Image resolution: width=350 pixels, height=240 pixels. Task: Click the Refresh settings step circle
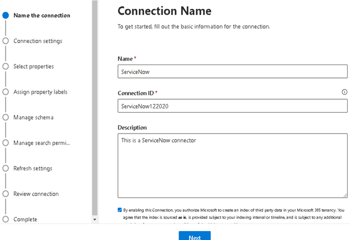coord(6,168)
